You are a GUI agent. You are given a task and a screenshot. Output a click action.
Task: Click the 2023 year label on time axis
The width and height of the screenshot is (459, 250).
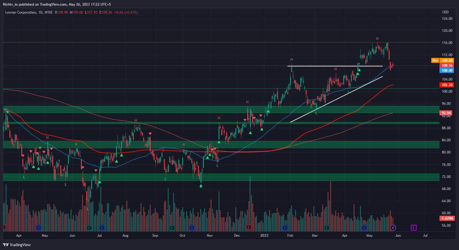pyautogui.click(x=264, y=236)
